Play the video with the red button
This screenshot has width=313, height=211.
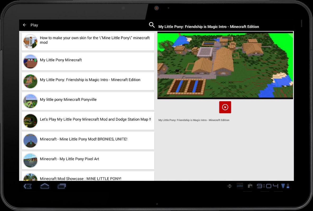coord(225,107)
